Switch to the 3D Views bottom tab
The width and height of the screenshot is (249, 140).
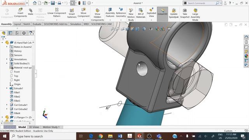click(34, 127)
